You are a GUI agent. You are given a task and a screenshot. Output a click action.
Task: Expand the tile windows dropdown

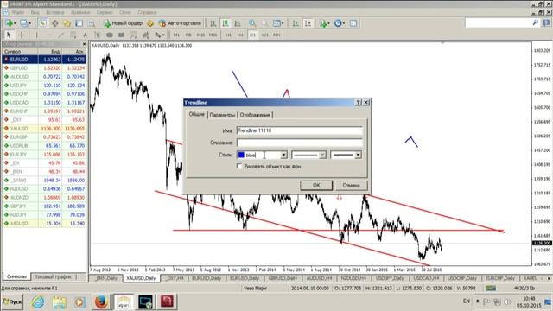pos(283,23)
